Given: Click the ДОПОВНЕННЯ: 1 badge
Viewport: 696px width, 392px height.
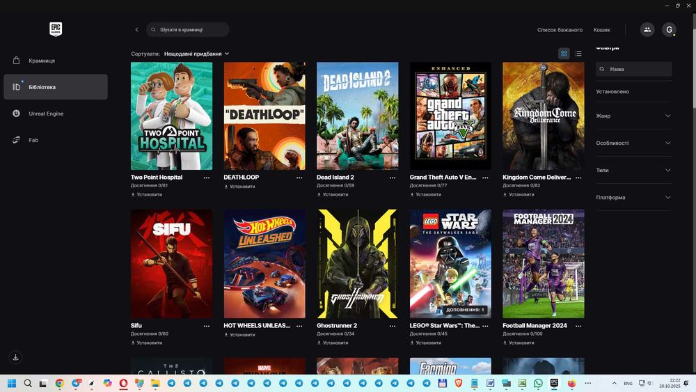Looking at the screenshot, I should tap(465, 310).
